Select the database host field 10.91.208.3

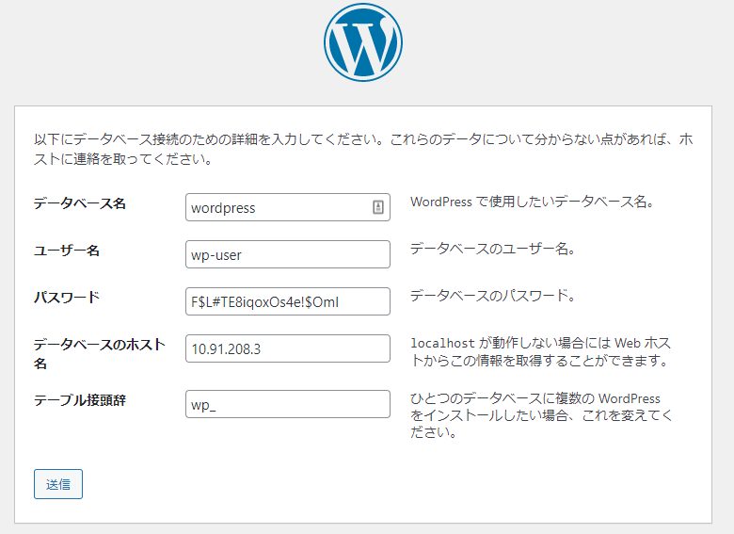coord(288,348)
